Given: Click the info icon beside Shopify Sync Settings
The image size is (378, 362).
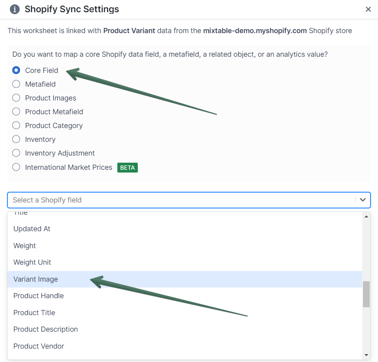Looking at the screenshot, I should (x=15, y=9).
